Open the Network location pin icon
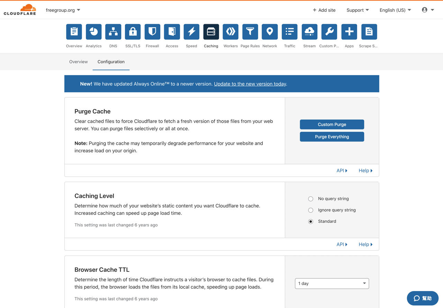The height and width of the screenshot is (308, 443). coord(270,32)
